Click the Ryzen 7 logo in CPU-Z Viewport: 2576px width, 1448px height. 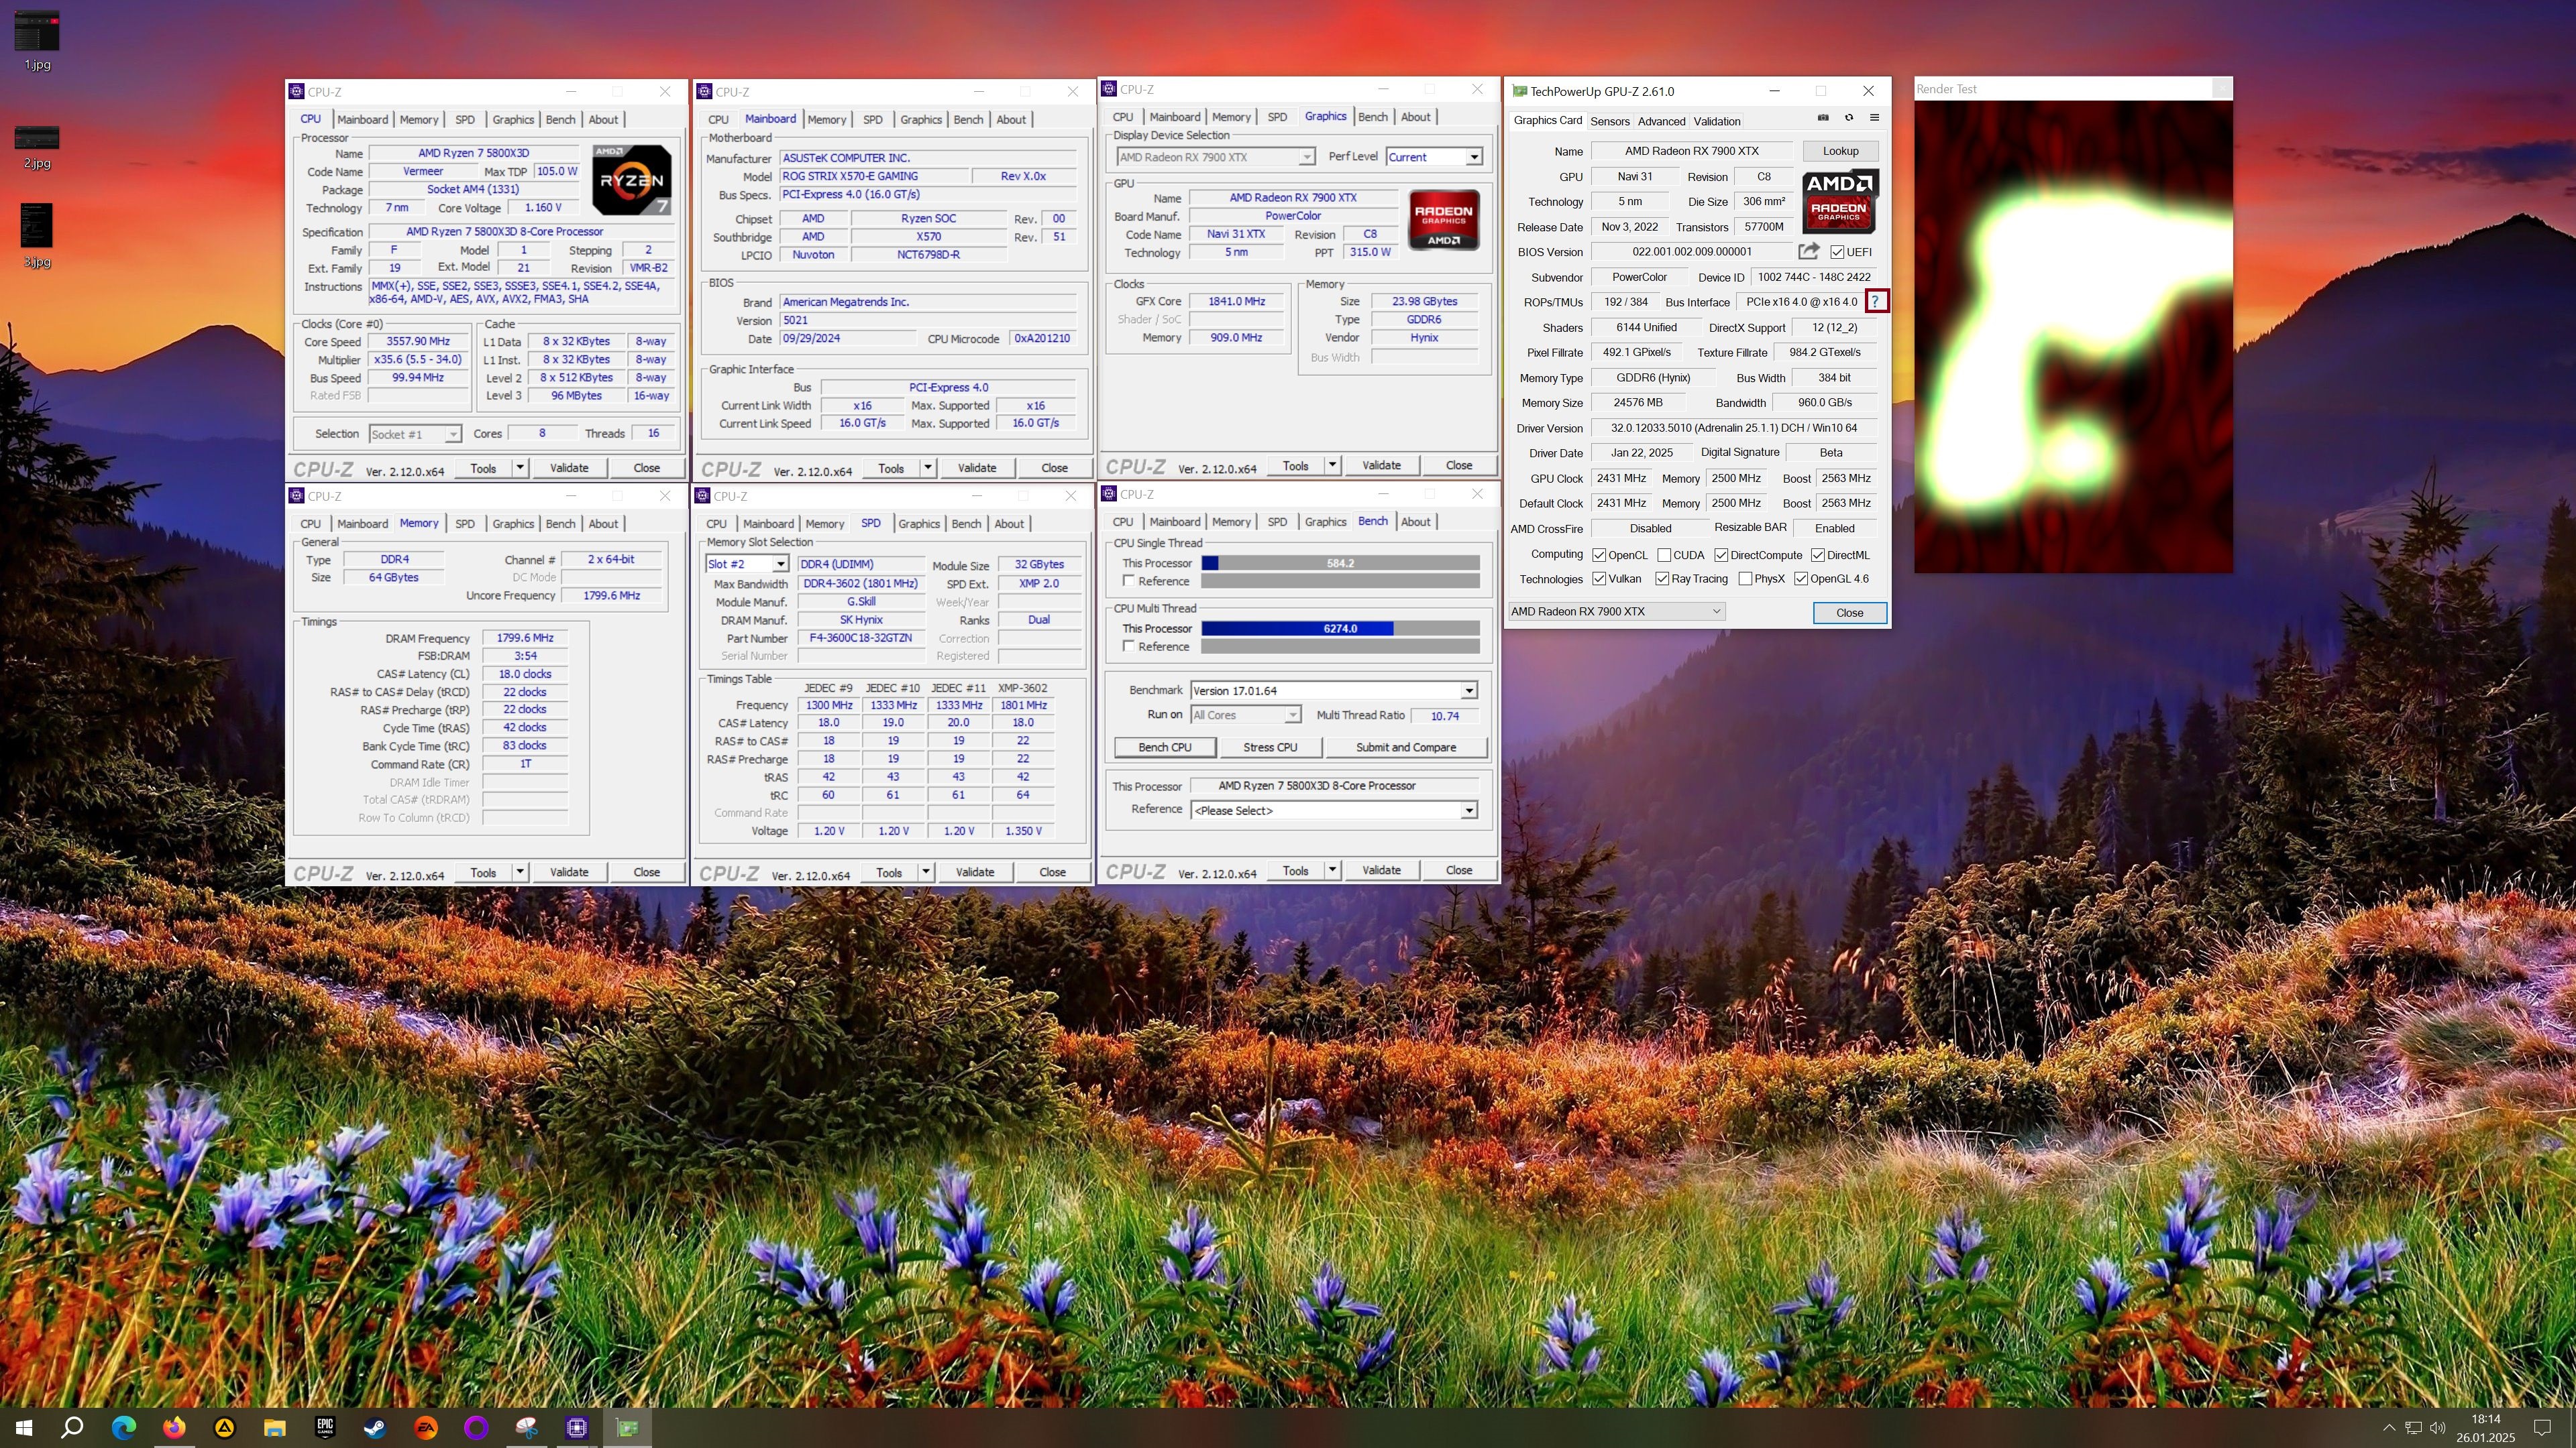[631, 180]
